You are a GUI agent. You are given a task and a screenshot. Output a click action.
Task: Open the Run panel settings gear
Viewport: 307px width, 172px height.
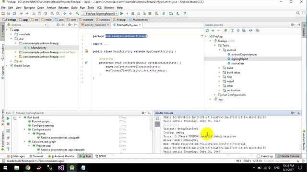click(x=143, y=113)
